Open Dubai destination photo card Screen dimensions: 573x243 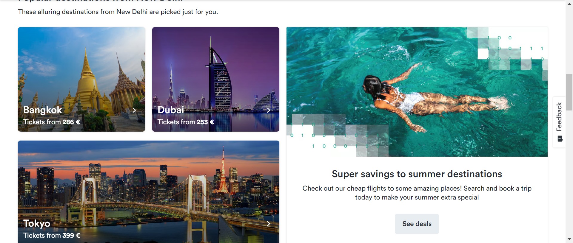(216, 79)
